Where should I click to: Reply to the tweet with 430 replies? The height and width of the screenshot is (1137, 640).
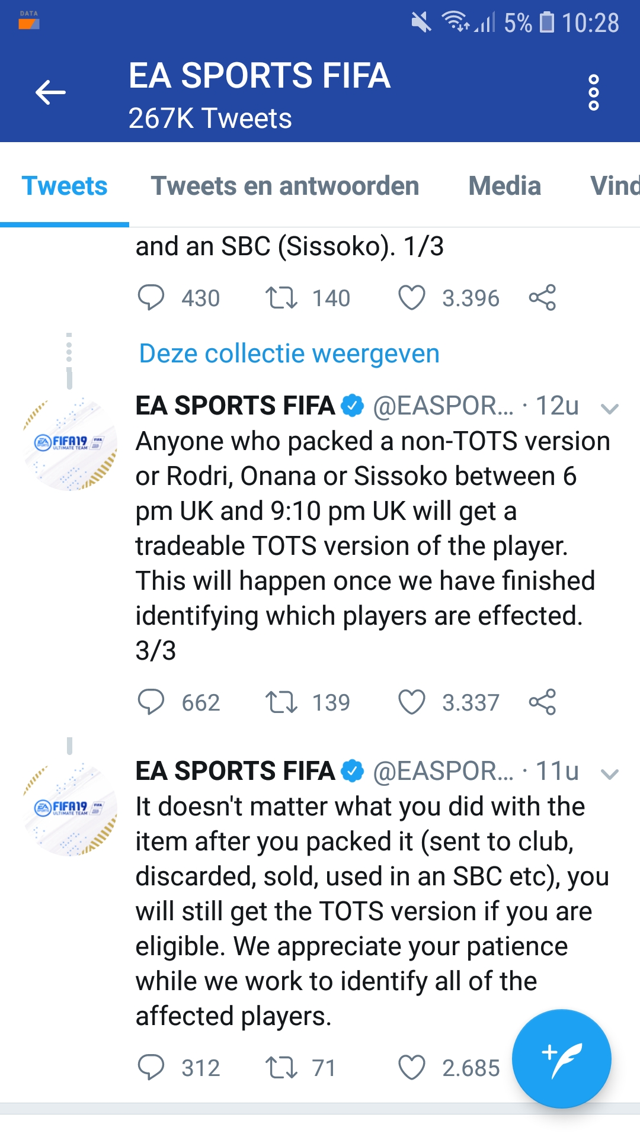151,298
